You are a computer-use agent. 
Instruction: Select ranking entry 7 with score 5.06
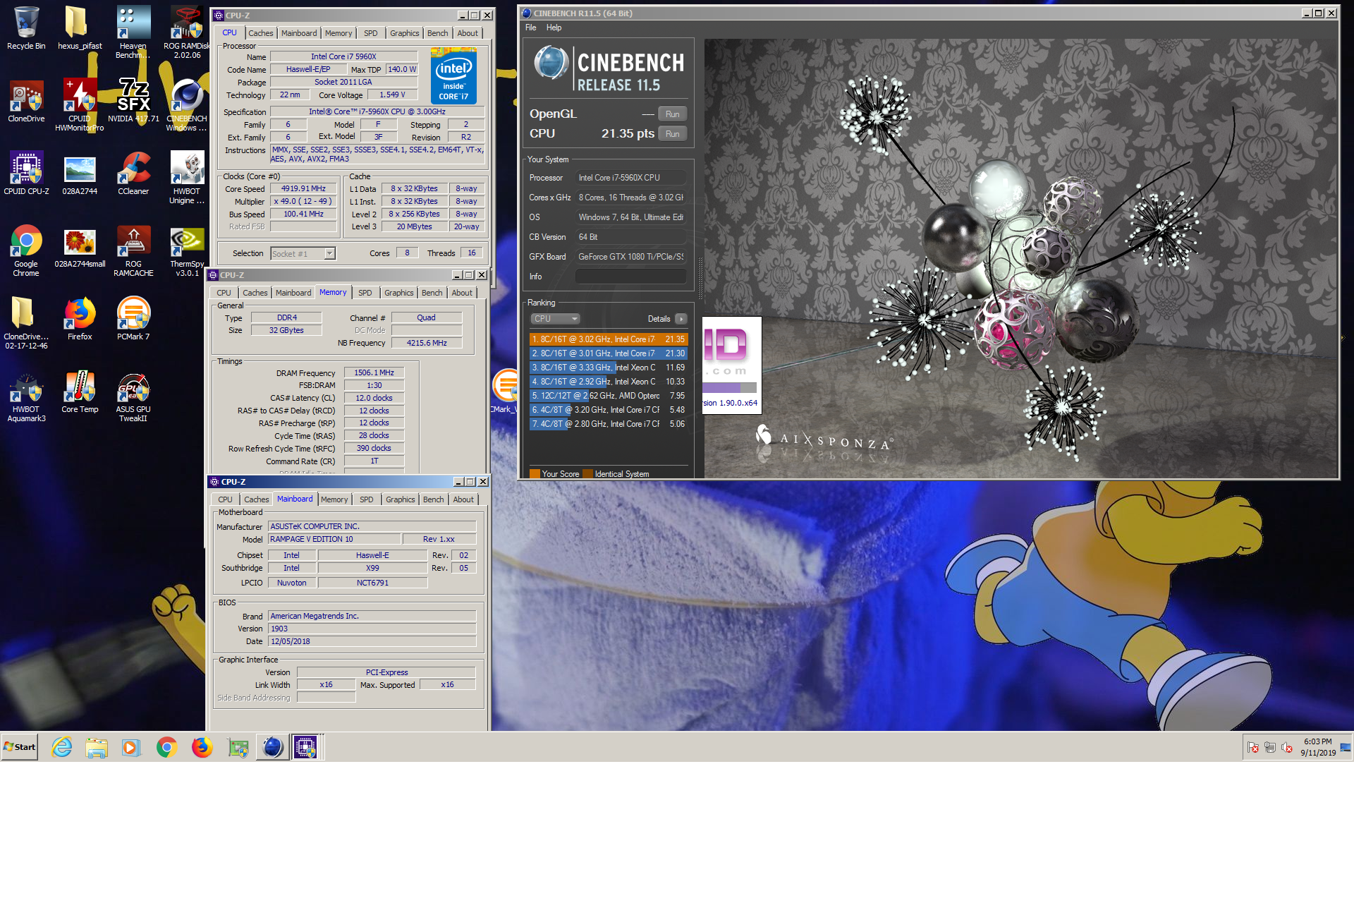tap(608, 424)
